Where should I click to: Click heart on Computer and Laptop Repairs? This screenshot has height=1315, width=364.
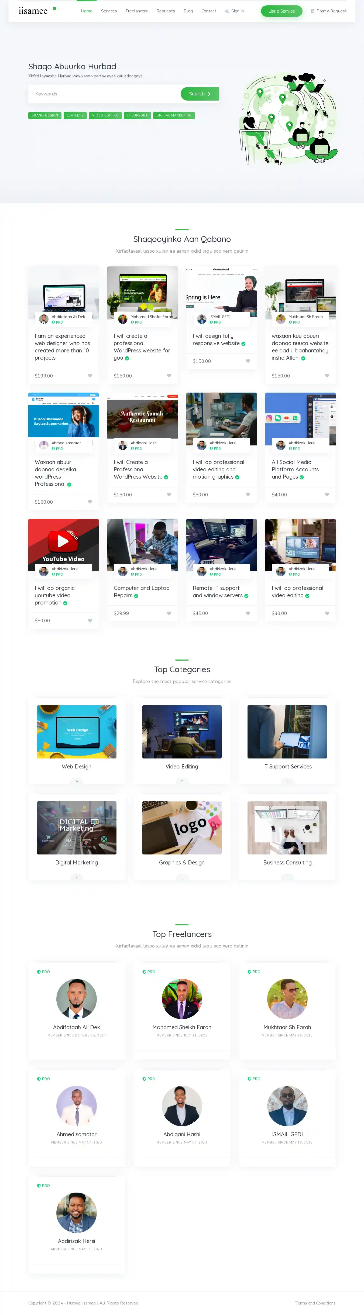click(169, 614)
